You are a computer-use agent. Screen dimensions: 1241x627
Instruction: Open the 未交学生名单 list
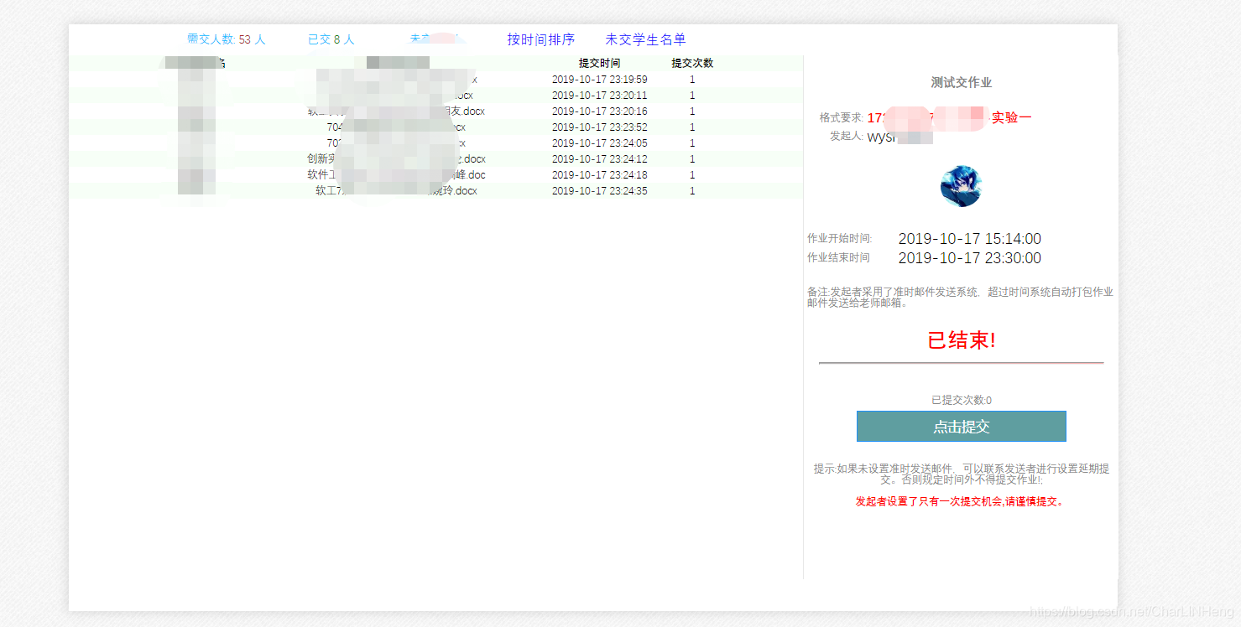pos(644,39)
